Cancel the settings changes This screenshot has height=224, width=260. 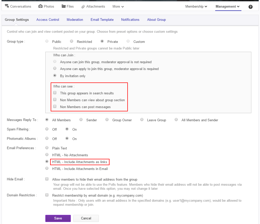pyautogui.click(x=86, y=218)
